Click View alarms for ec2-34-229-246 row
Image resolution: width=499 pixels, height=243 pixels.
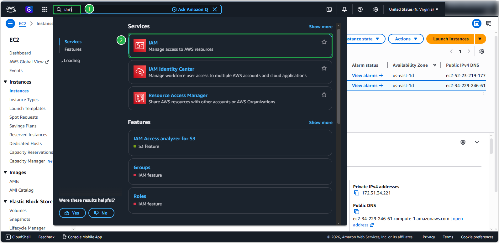(367, 85)
